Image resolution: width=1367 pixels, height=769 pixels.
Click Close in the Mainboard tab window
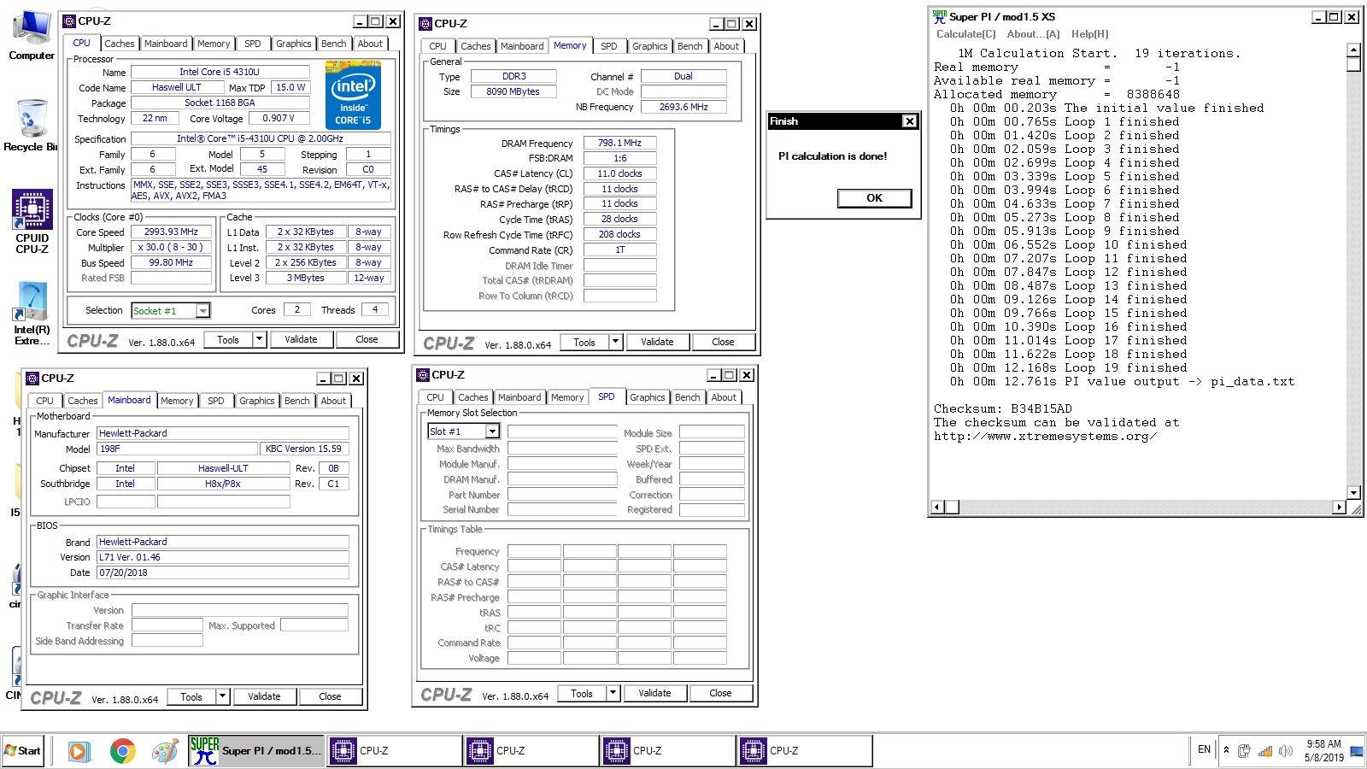(x=330, y=696)
